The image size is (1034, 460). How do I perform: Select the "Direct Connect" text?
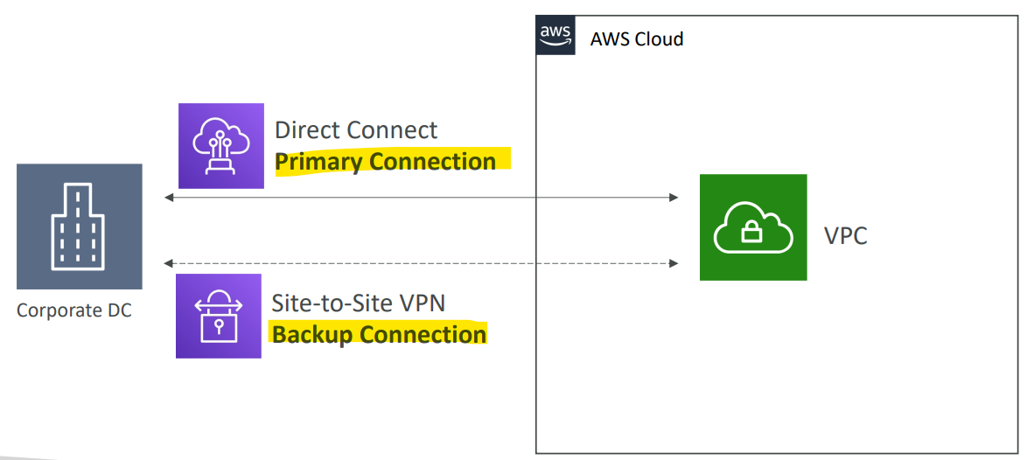click(356, 129)
